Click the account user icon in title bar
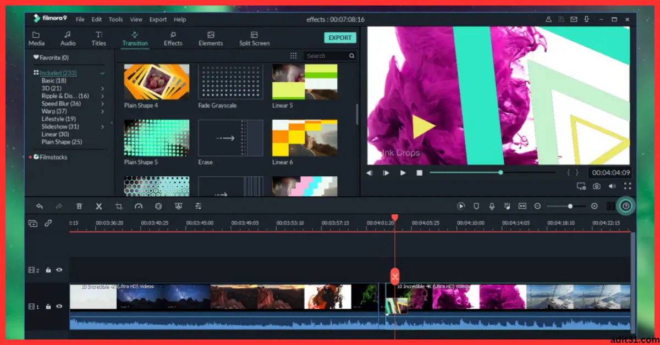Viewport: 660px width, 345px height. coord(548,19)
